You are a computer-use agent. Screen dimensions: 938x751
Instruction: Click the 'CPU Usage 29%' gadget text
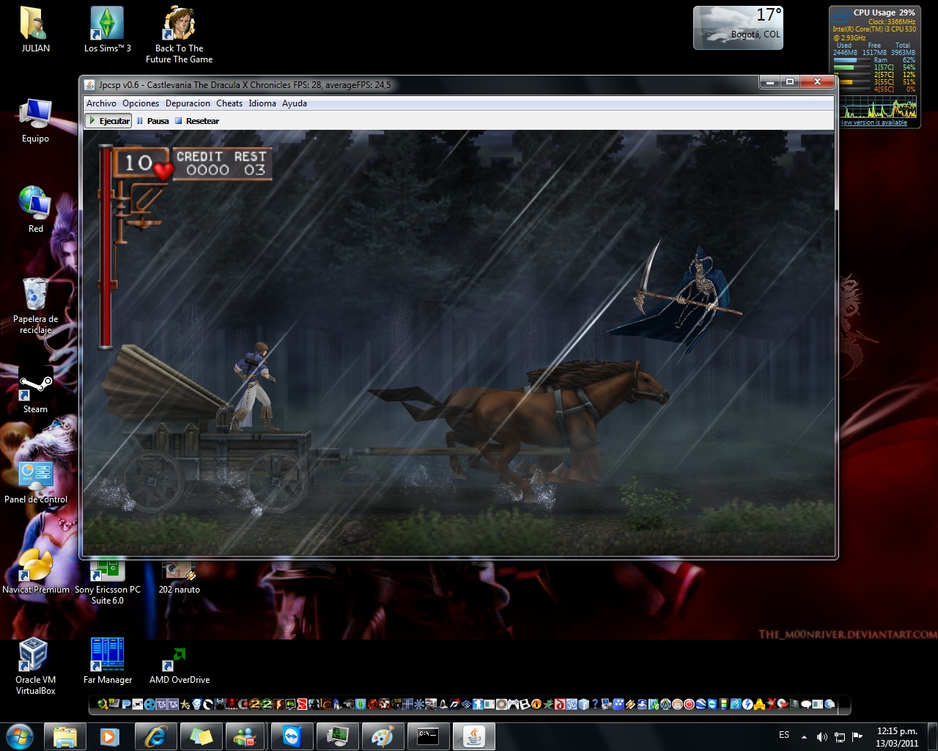pyautogui.click(x=884, y=12)
